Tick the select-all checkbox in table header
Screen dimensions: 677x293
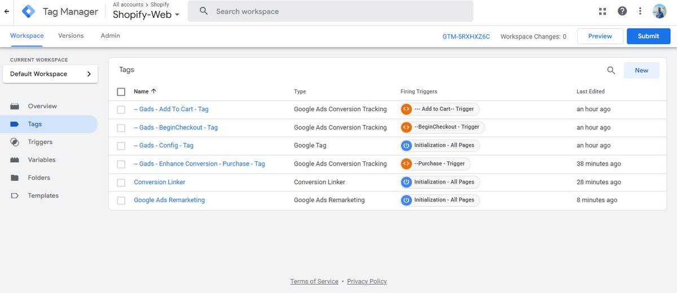coord(121,91)
